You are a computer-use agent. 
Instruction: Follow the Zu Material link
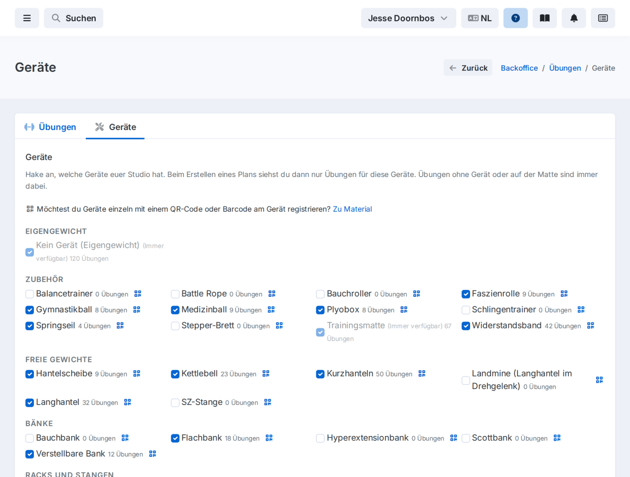coord(352,209)
